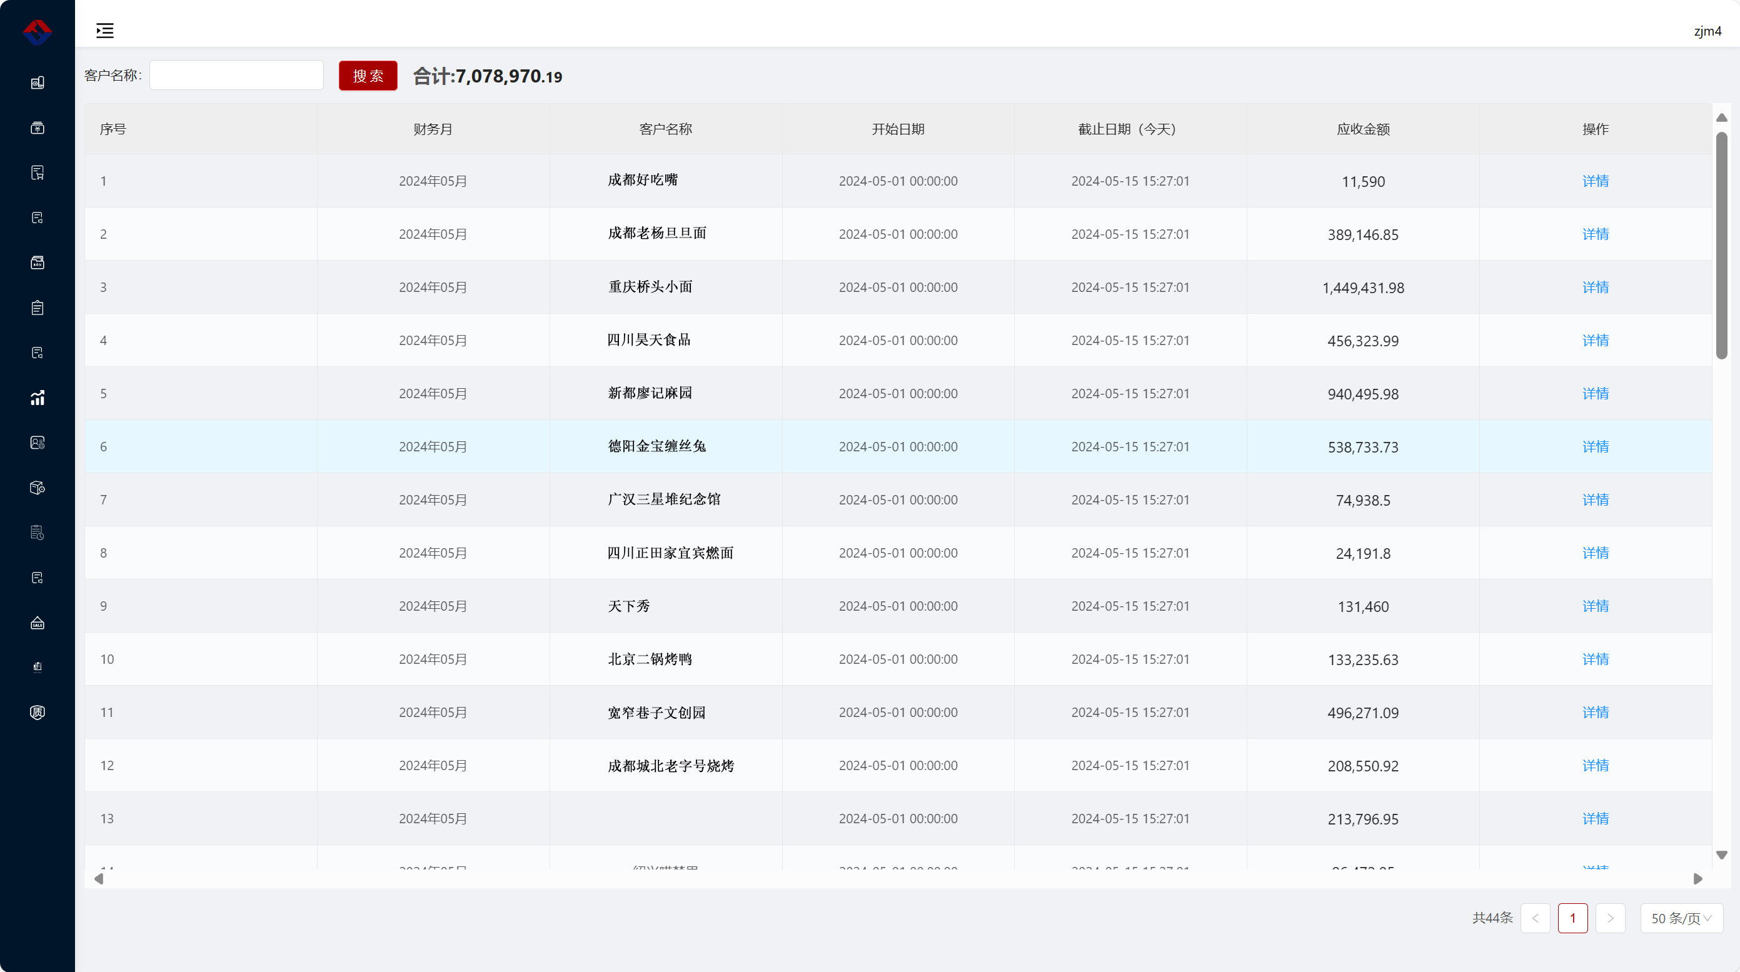The width and height of the screenshot is (1740, 972).
Task: Click the horizontal scroll-right arrow
Action: click(1697, 879)
